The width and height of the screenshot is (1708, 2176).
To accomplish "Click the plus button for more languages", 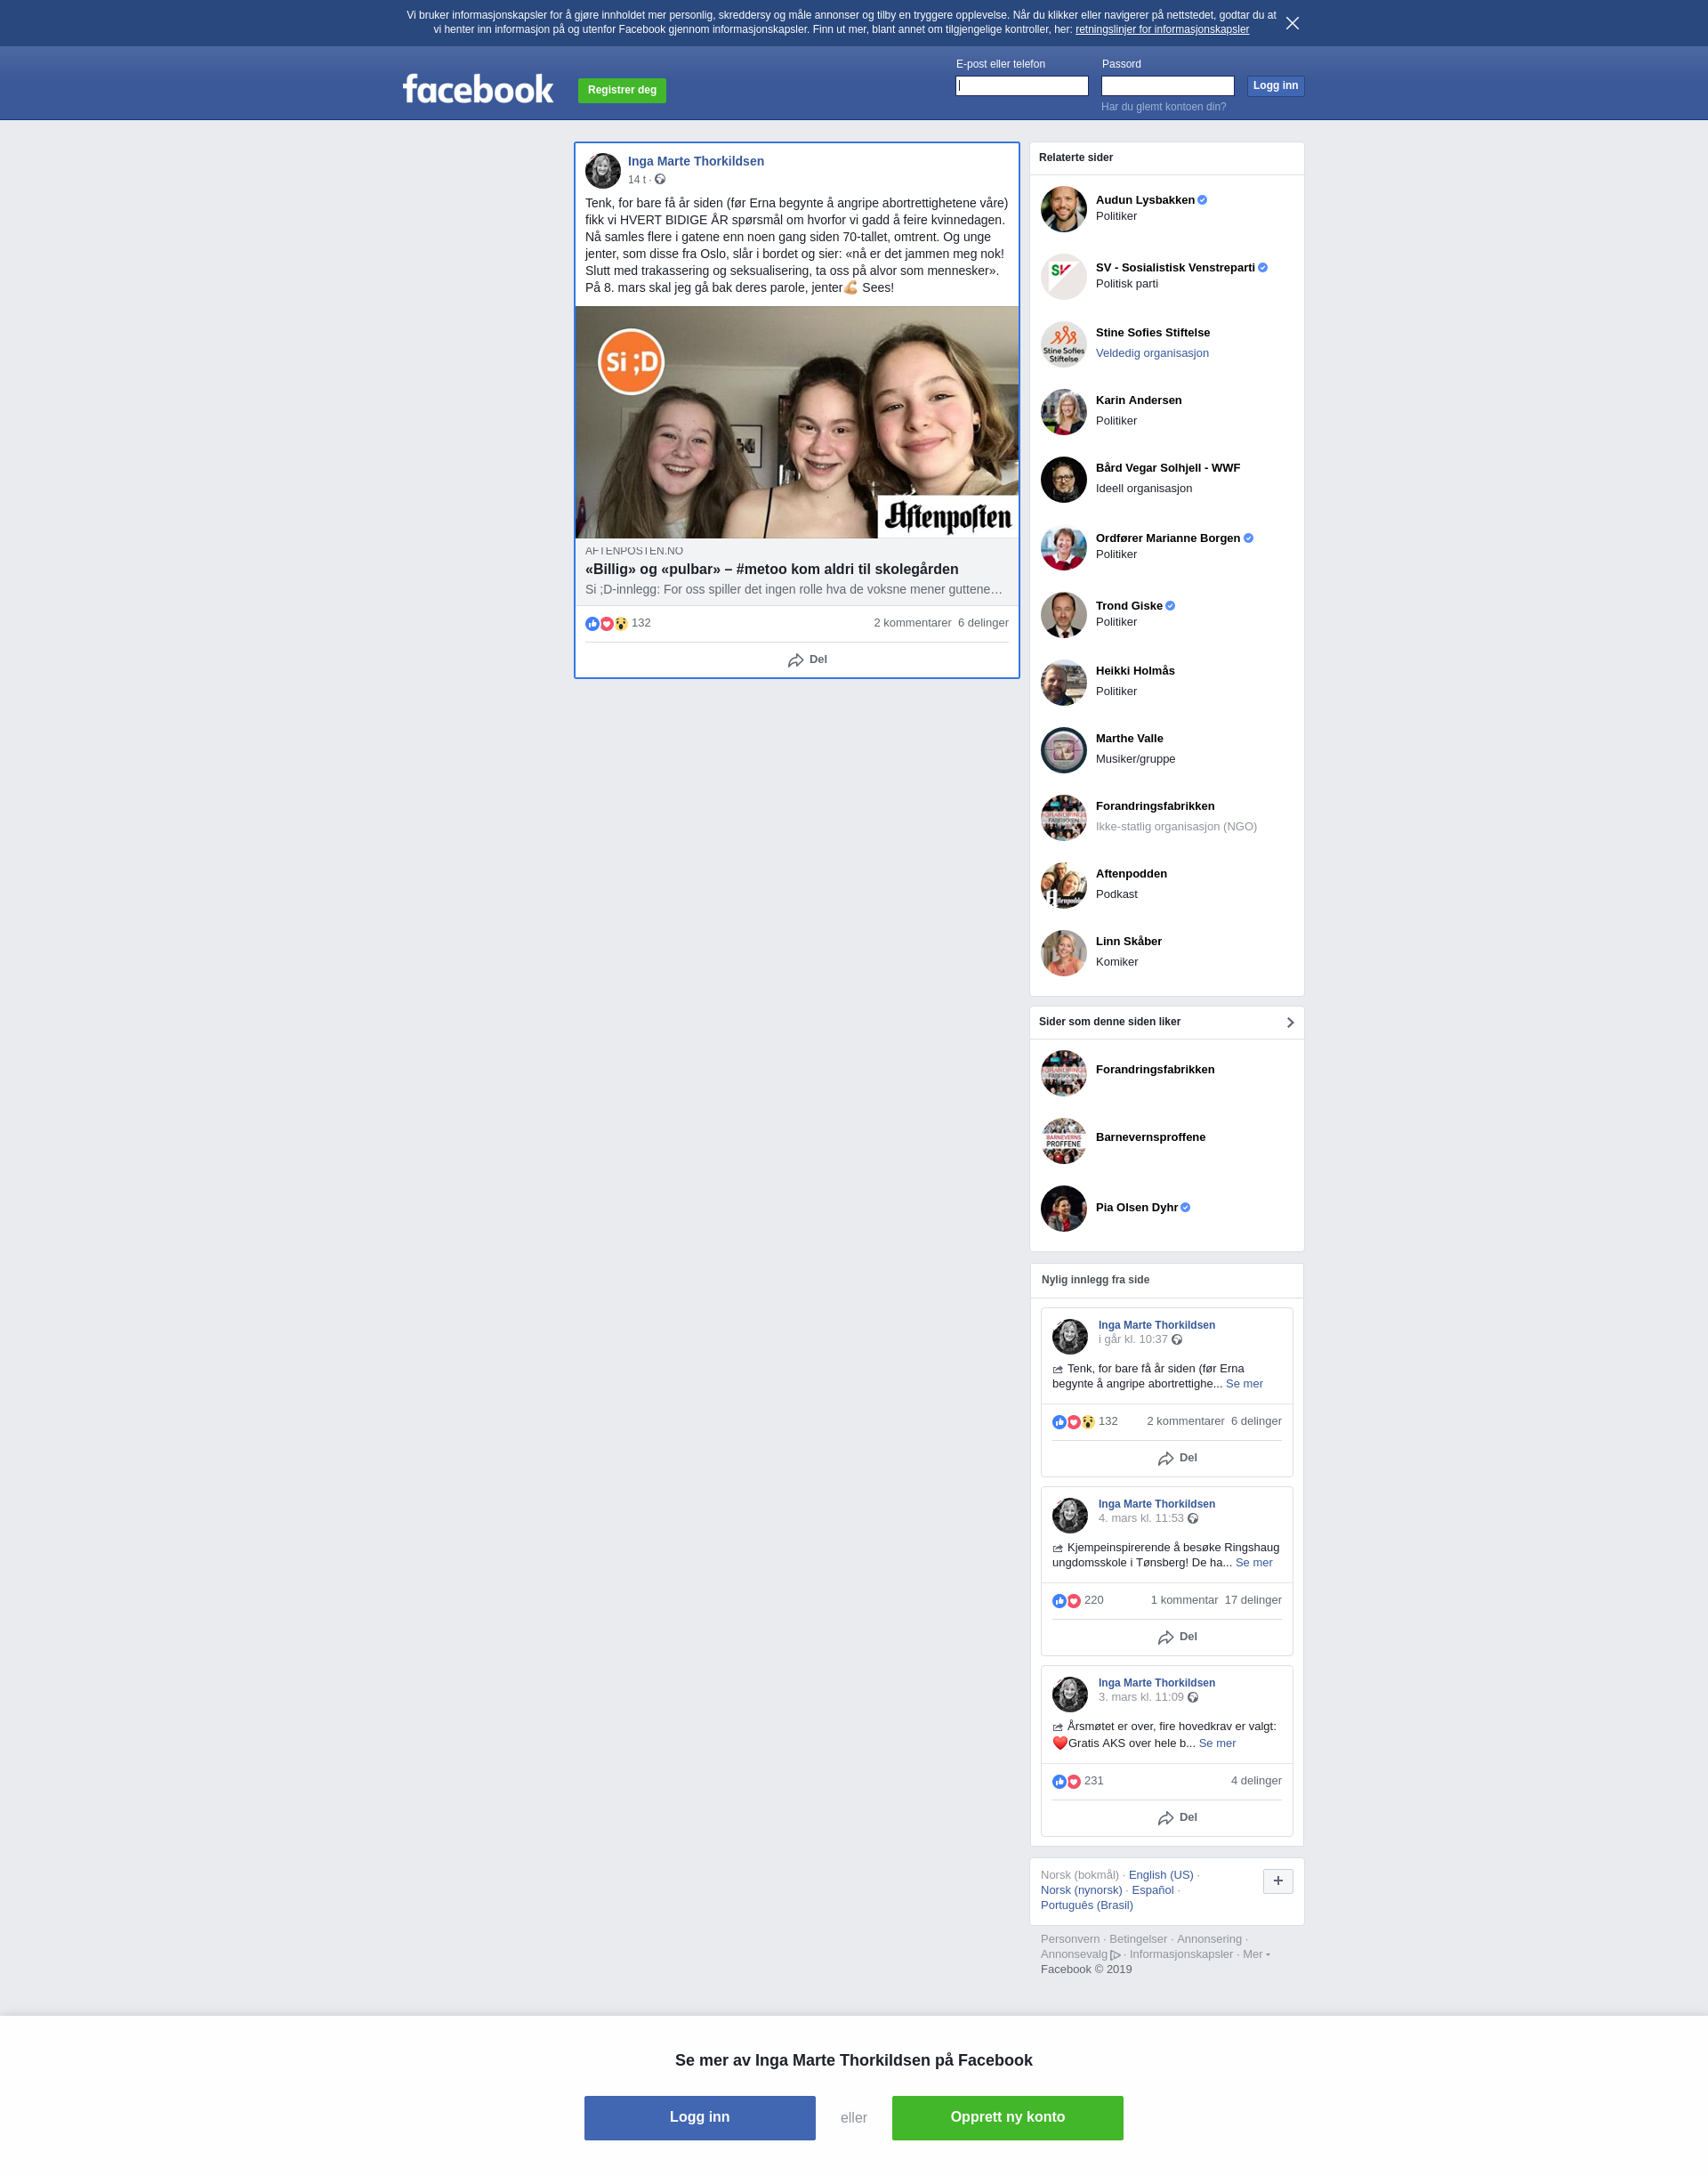I will pyautogui.click(x=1278, y=1881).
